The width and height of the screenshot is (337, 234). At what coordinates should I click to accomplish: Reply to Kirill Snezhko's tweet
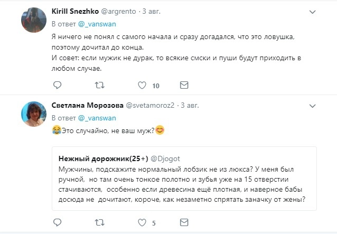coord(58,85)
